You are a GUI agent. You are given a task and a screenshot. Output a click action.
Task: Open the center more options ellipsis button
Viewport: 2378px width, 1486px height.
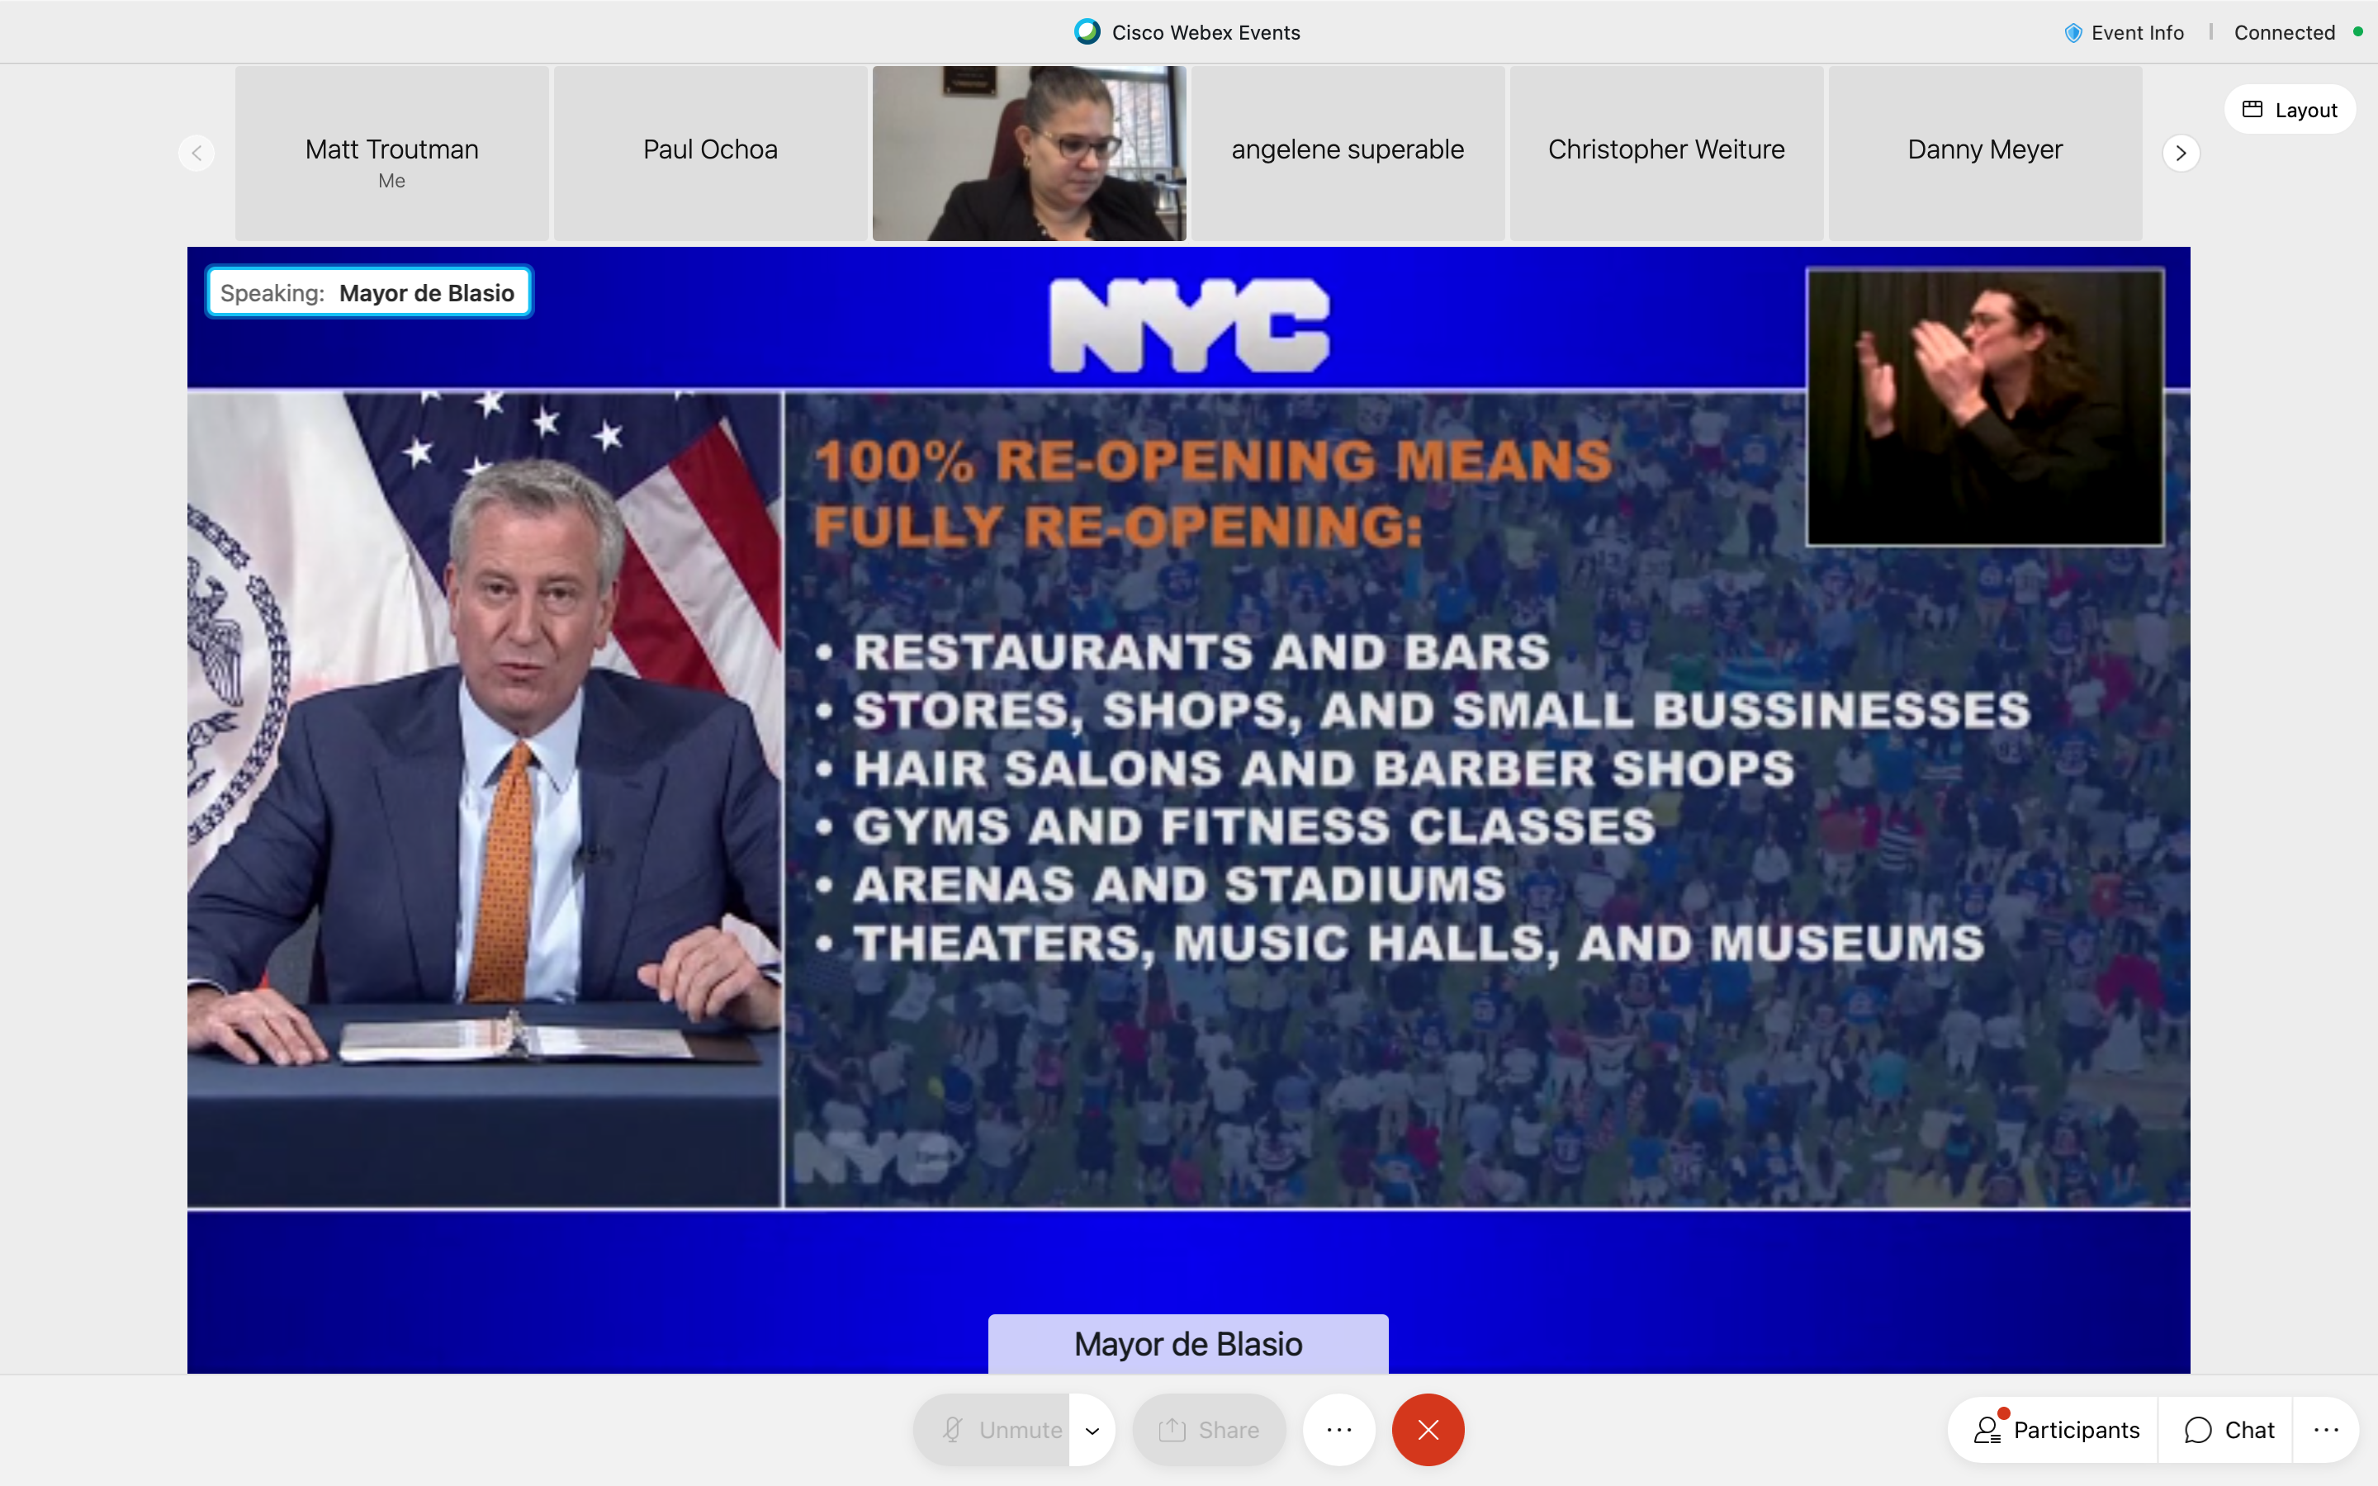point(1338,1430)
